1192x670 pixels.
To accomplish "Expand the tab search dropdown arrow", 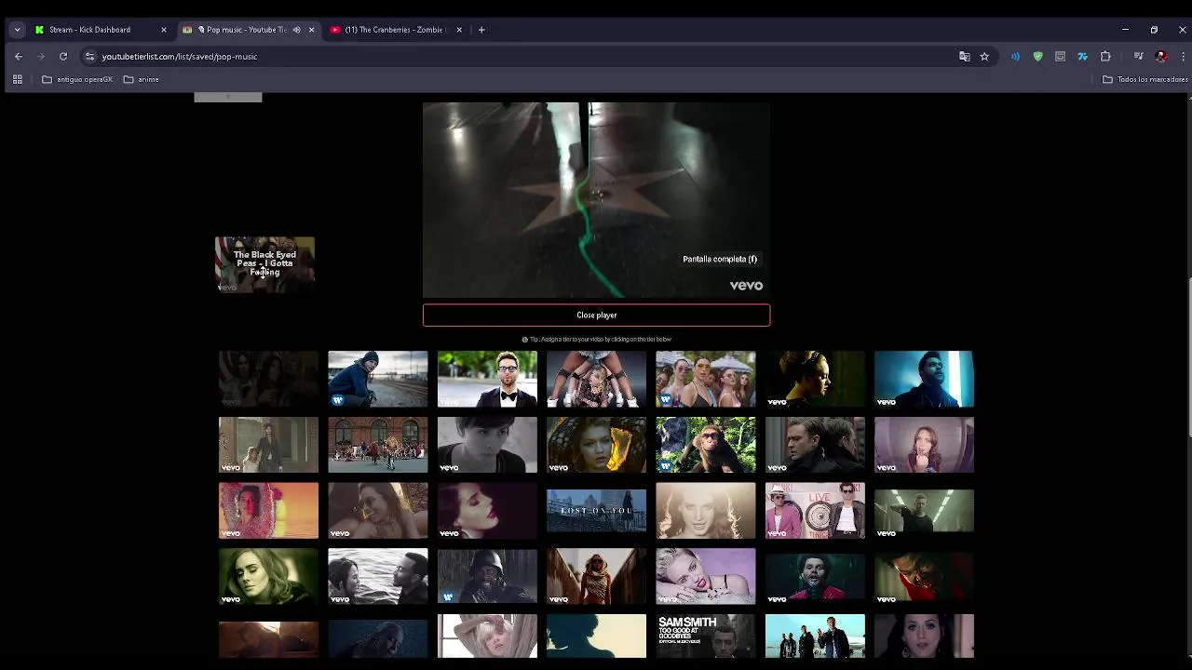I will point(17,30).
